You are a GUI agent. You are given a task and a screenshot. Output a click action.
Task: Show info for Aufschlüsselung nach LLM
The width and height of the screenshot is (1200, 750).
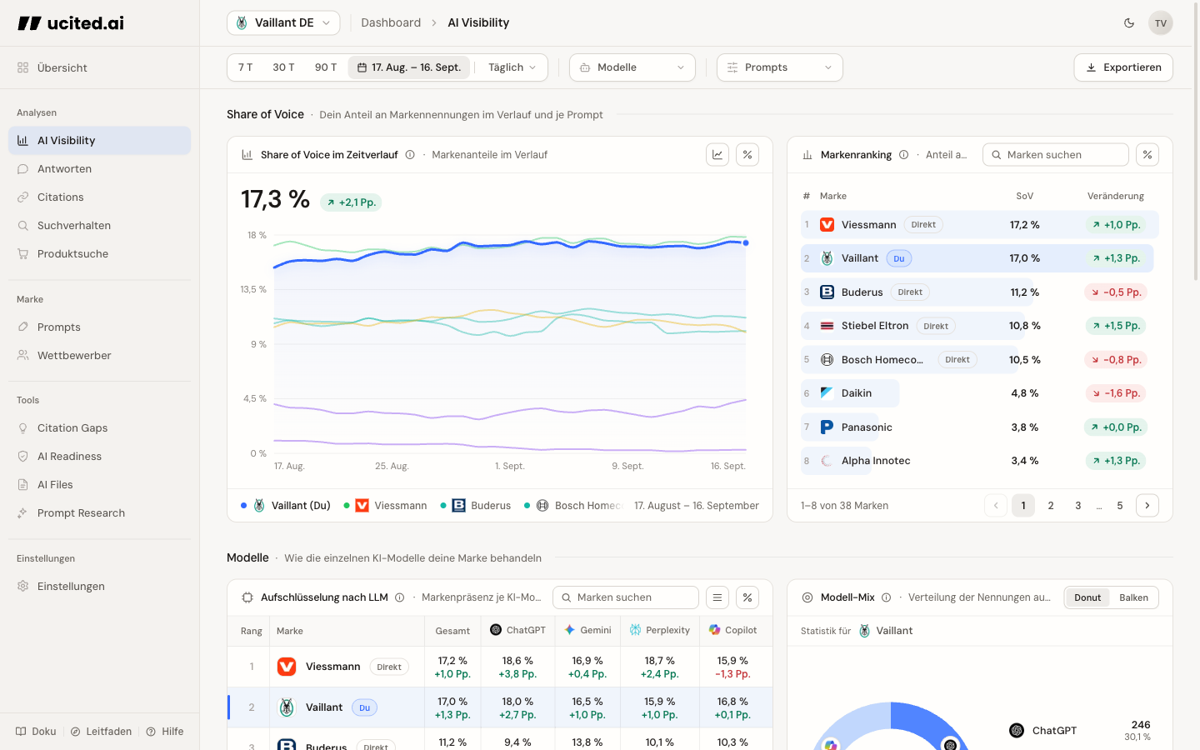click(400, 597)
